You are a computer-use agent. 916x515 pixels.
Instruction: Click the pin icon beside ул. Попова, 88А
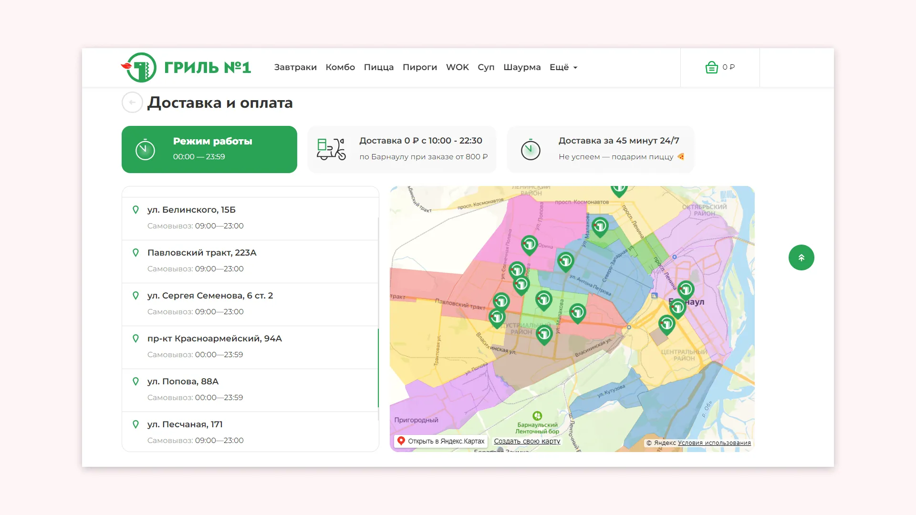(x=135, y=381)
